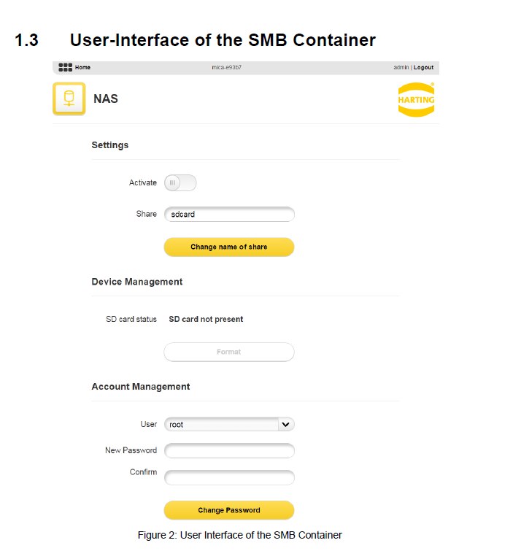Click the mica-e93b7 device name
The height and width of the screenshot is (551, 513).
pos(226,67)
